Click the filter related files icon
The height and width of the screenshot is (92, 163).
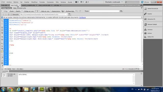[142, 8]
